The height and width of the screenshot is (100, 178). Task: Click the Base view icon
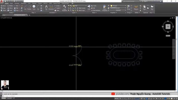tap(152, 7)
